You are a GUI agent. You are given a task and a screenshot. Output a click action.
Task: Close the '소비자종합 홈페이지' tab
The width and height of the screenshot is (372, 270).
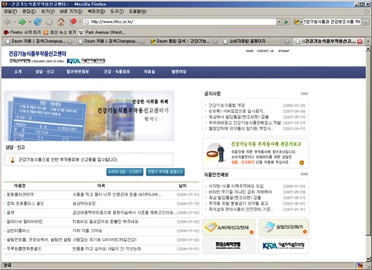[287, 42]
